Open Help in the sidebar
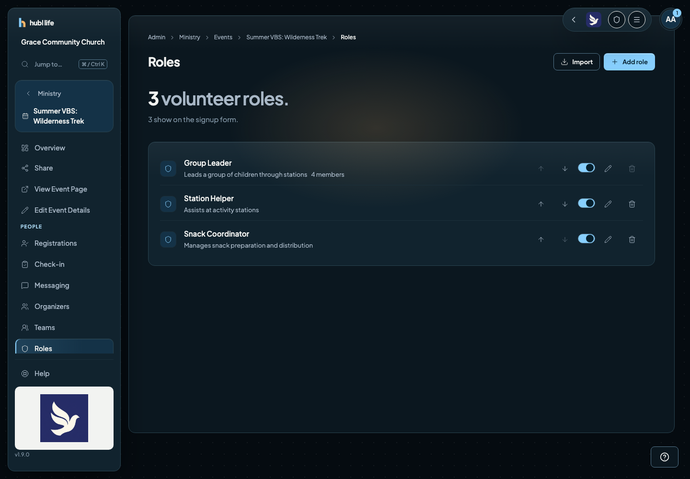This screenshot has width=690, height=479. [64, 374]
